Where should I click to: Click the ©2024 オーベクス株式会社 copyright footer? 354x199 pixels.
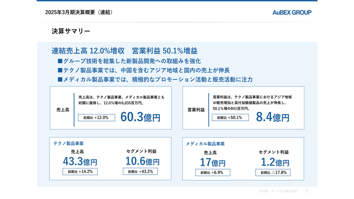(x=278, y=191)
